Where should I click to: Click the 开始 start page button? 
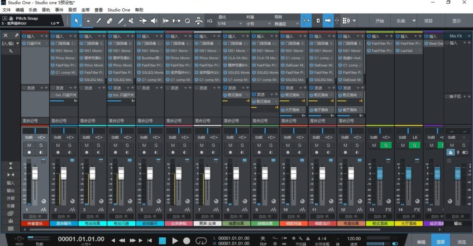click(379, 21)
